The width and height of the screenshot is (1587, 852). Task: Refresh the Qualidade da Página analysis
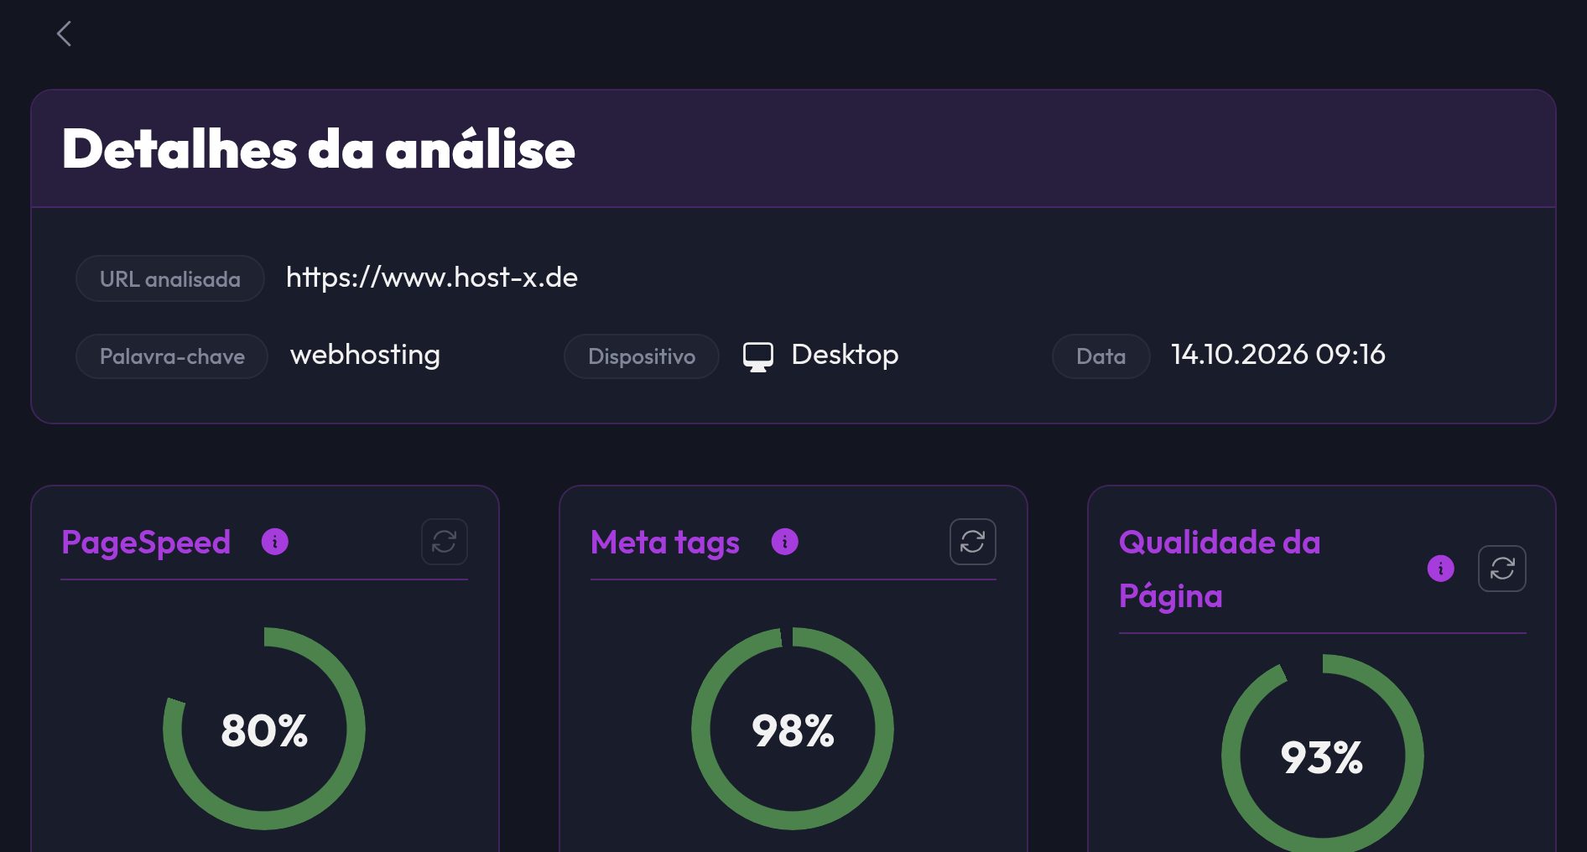[1502, 569]
